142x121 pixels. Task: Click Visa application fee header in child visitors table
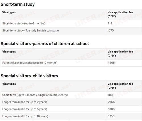[x=120, y=86]
